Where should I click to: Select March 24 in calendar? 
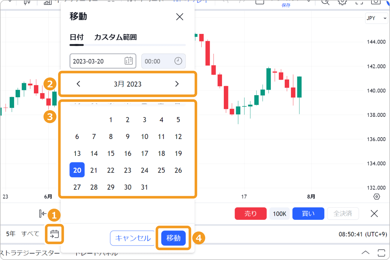point(145,171)
